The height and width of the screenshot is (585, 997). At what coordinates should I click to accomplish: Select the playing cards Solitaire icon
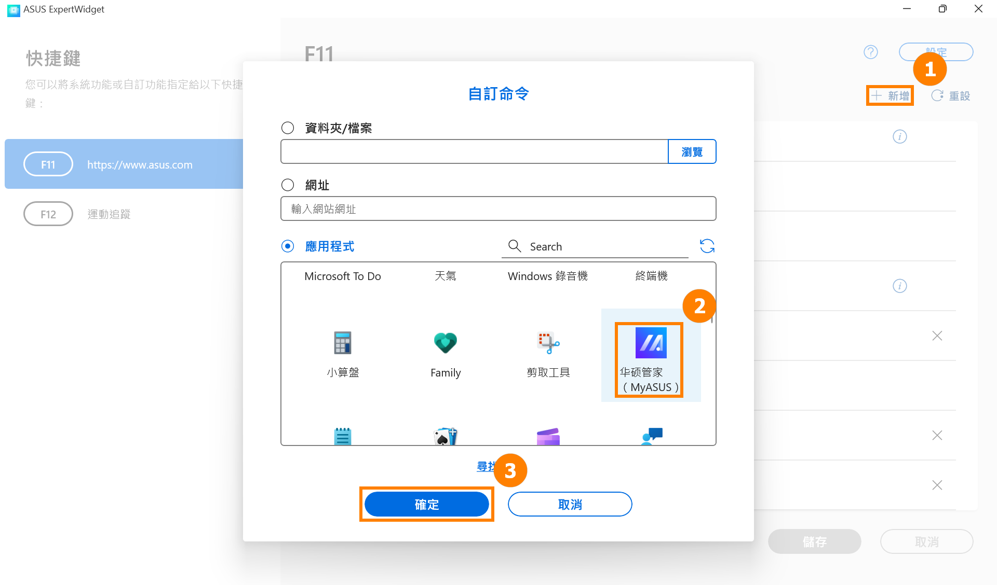(445, 436)
